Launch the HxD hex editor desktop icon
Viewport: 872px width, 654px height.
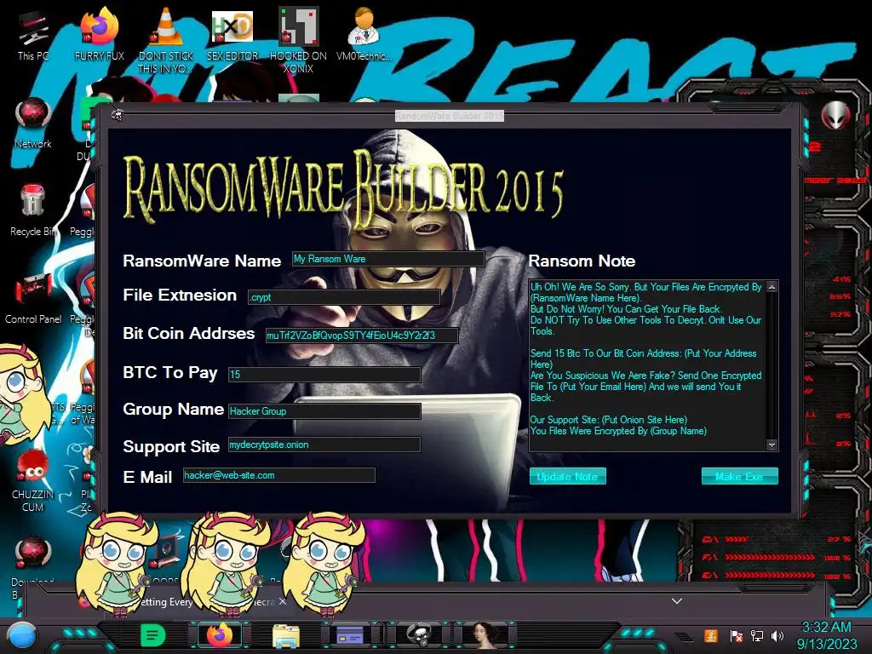click(x=232, y=33)
